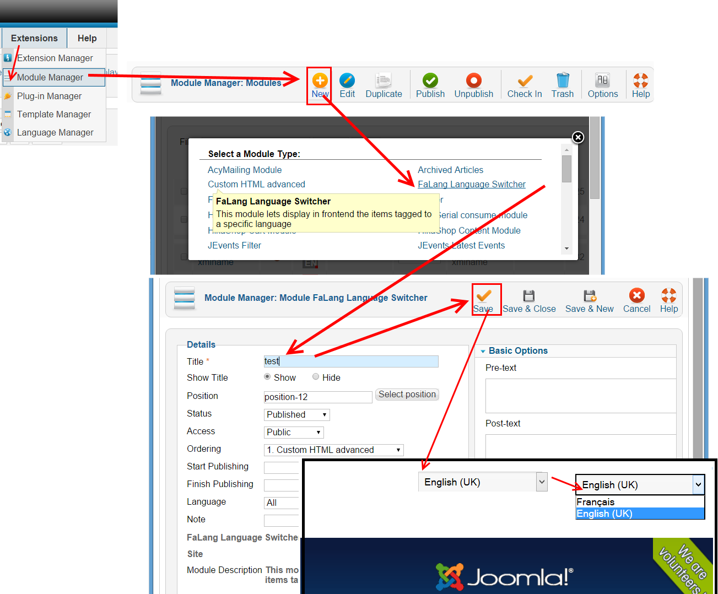Image resolution: width=718 pixels, height=594 pixels.
Task: Click the Edit pencil toolbar icon
Action: pyautogui.click(x=347, y=80)
